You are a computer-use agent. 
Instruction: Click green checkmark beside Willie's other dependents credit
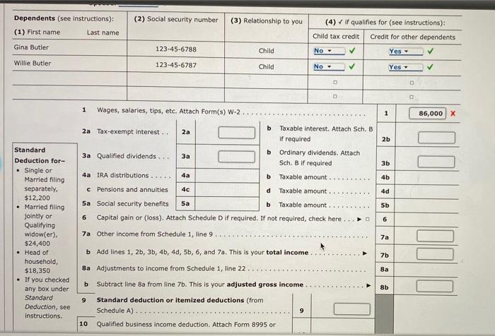point(430,67)
